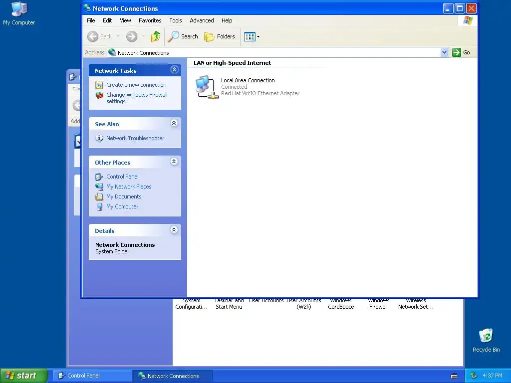
Task: Click the on-screen keyboard tray icon
Action: pos(454,376)
